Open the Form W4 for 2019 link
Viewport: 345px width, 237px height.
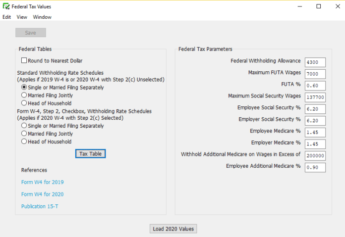coord(42,182)
